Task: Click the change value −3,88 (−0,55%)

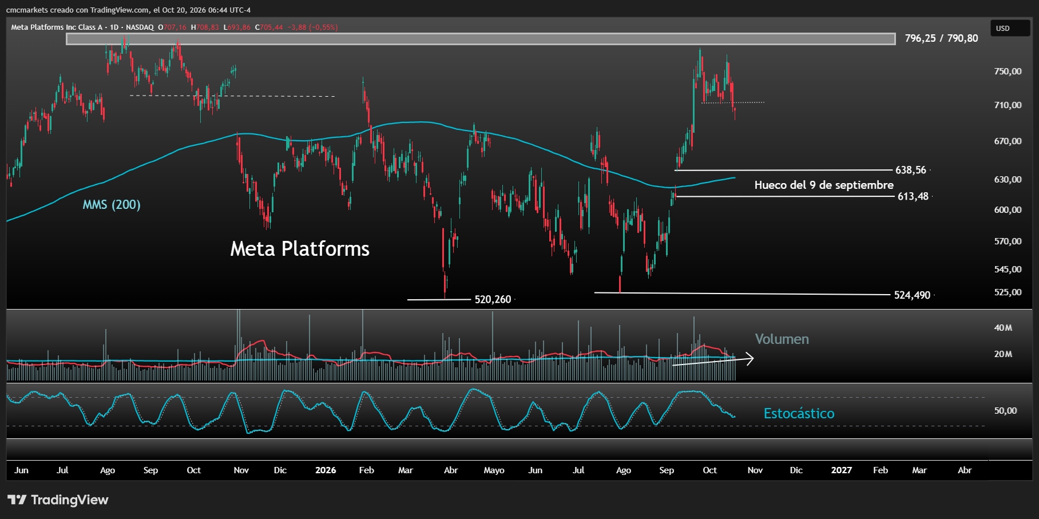Action: [x=312, y=27]
